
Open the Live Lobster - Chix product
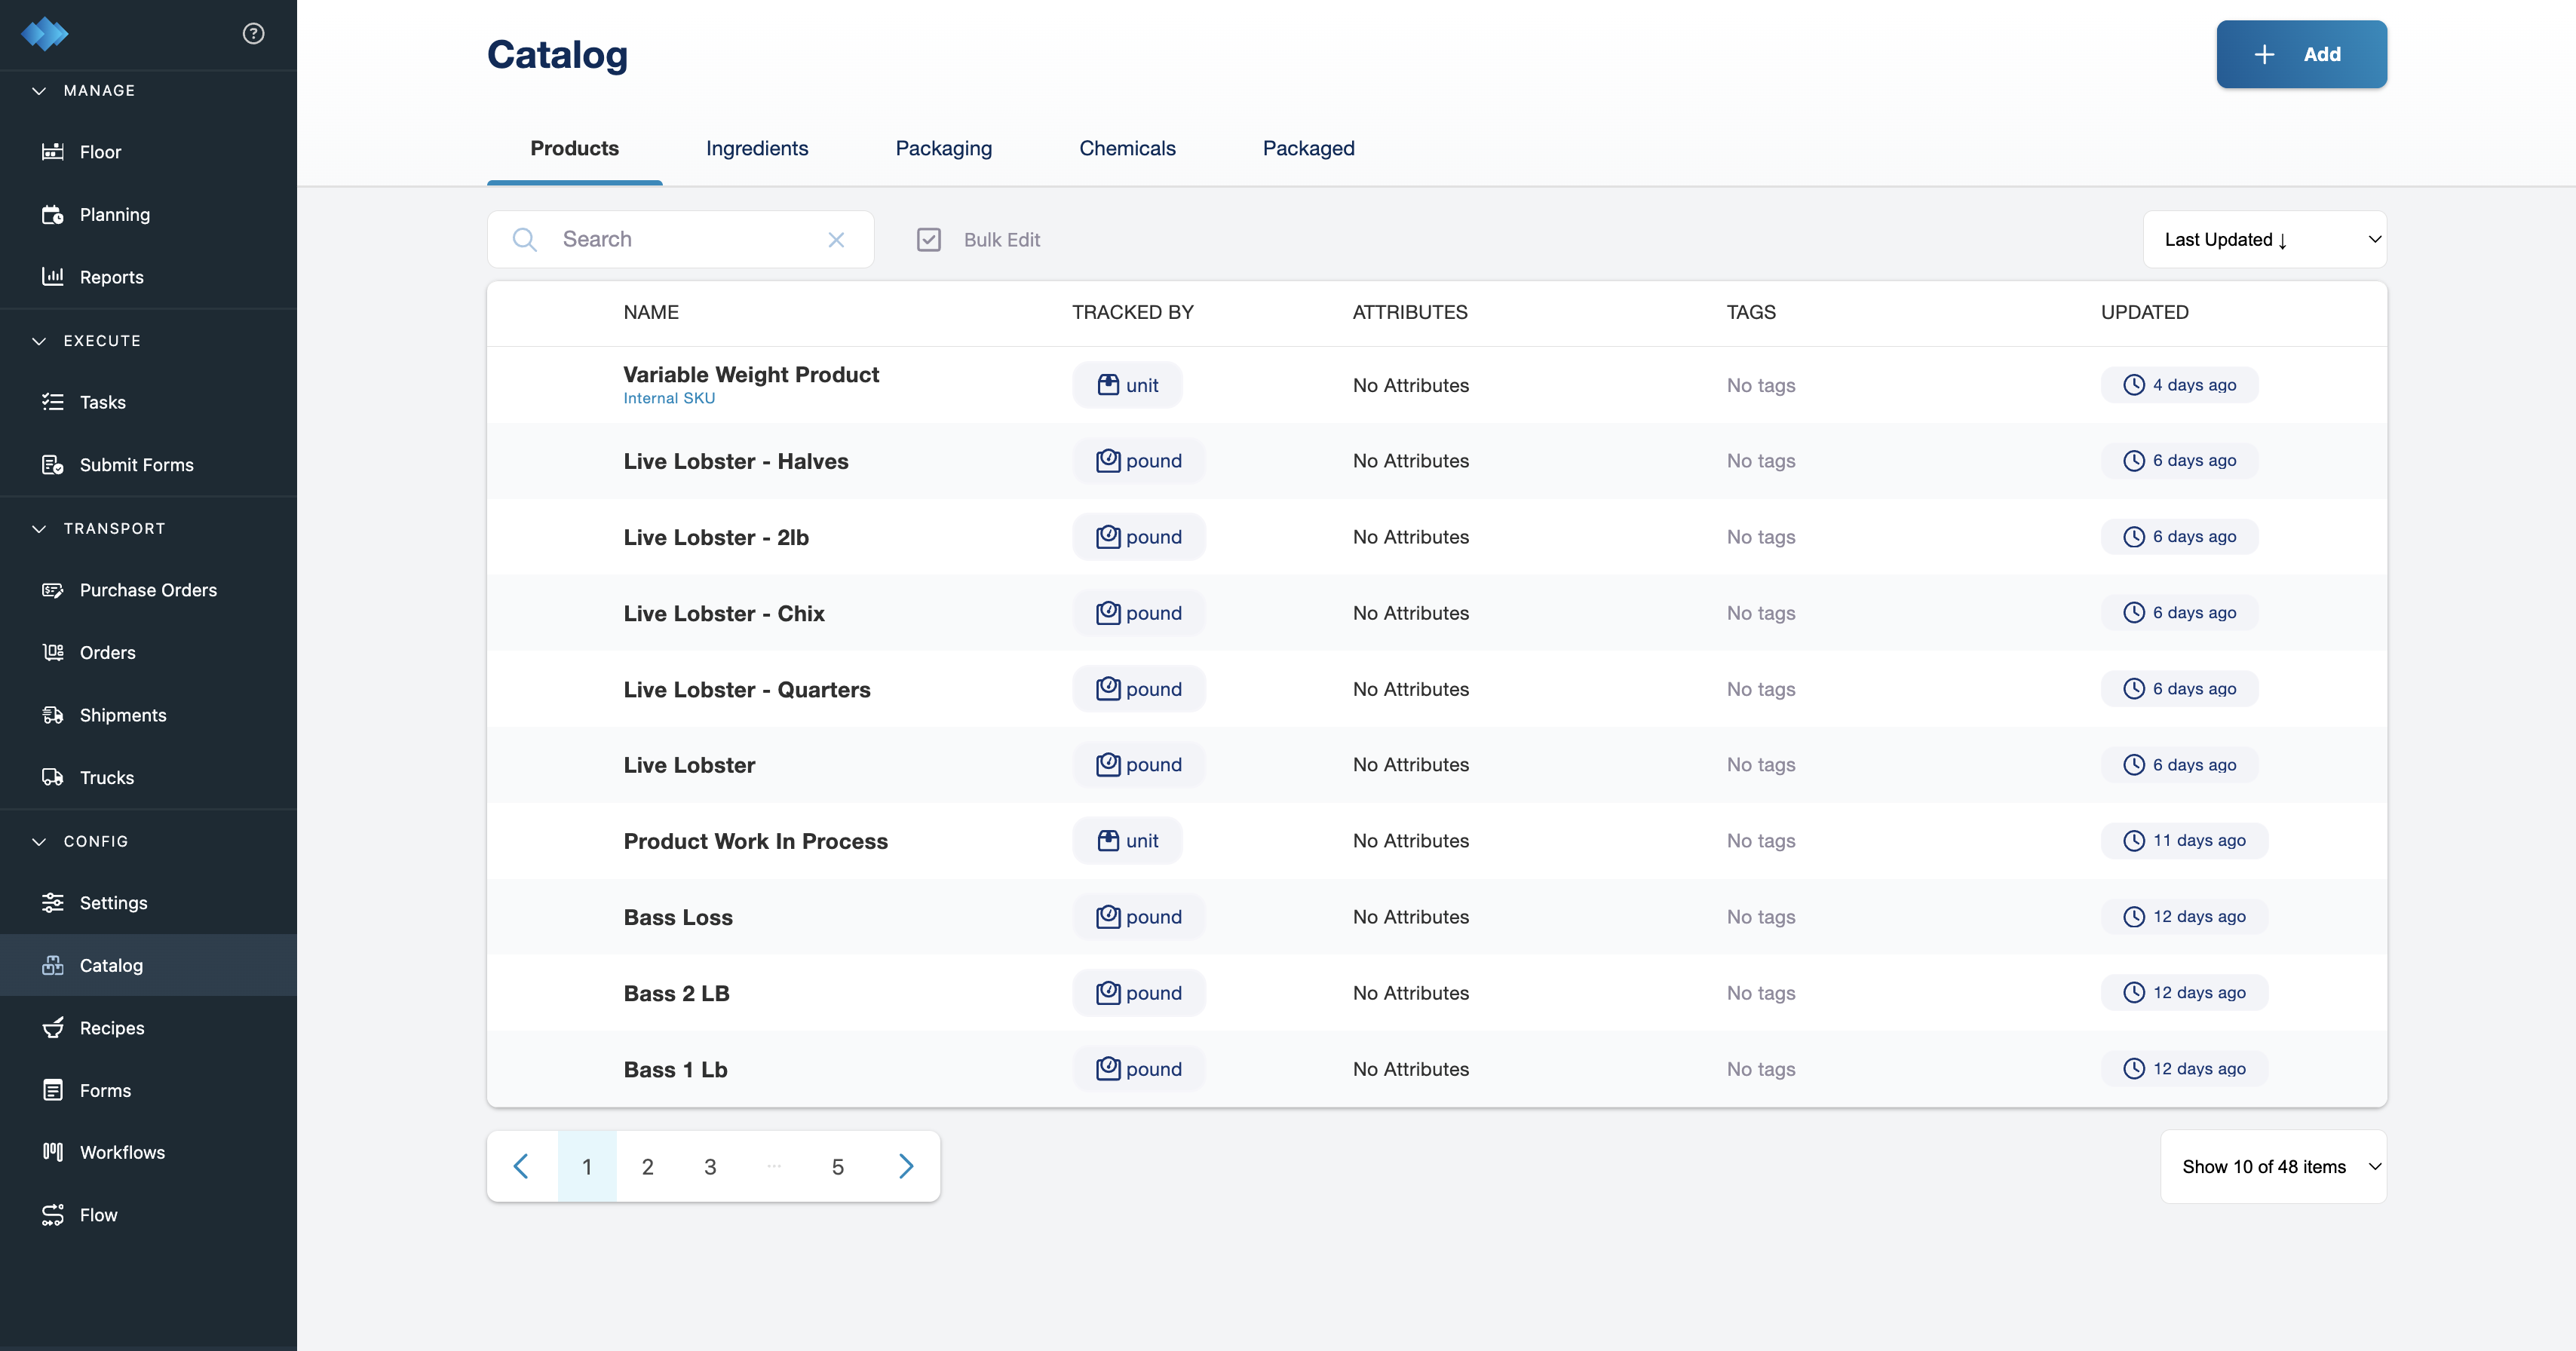[x=723, y=614]
